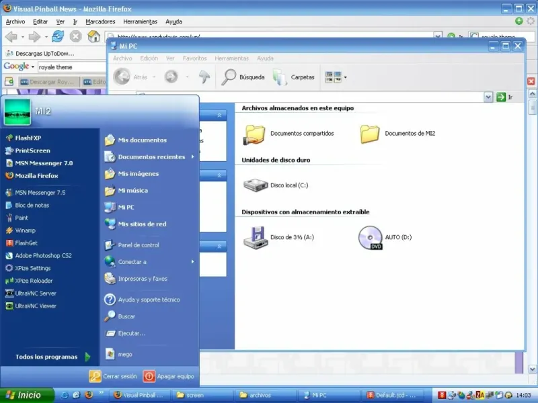Open Mis documentos in Start menu

(136, 140)
